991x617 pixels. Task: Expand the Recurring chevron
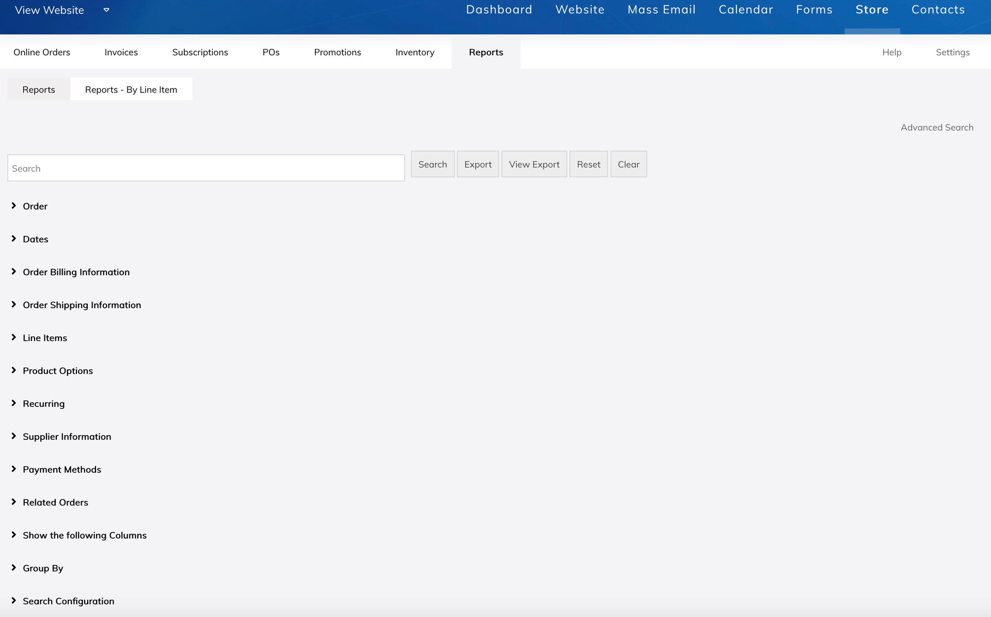click(x=14, y=403)
